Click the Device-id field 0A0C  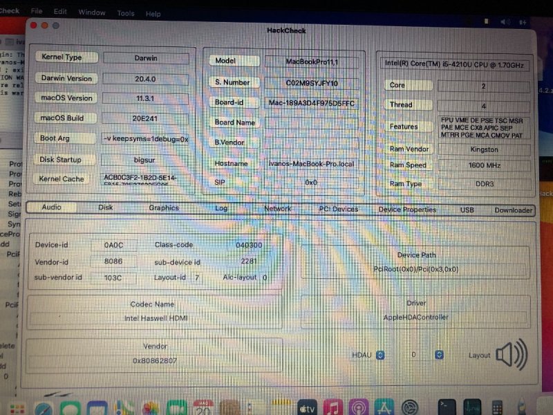(x=113, y=245)
